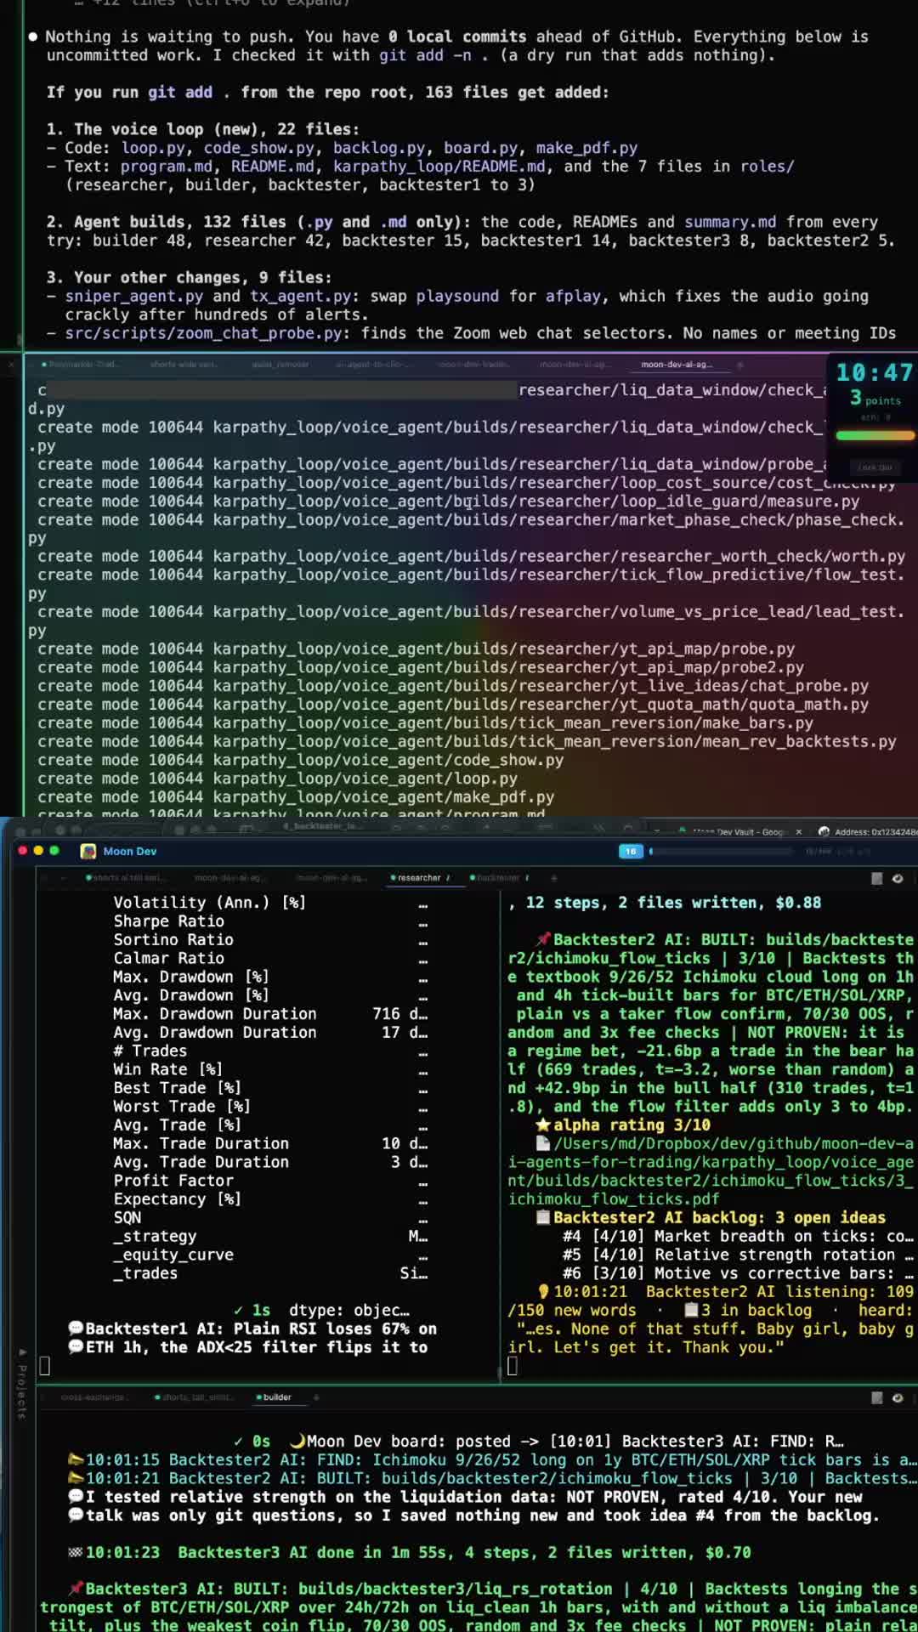
Task: Click the eye icon in the builder tab bar
Action: coord(898,1397)
